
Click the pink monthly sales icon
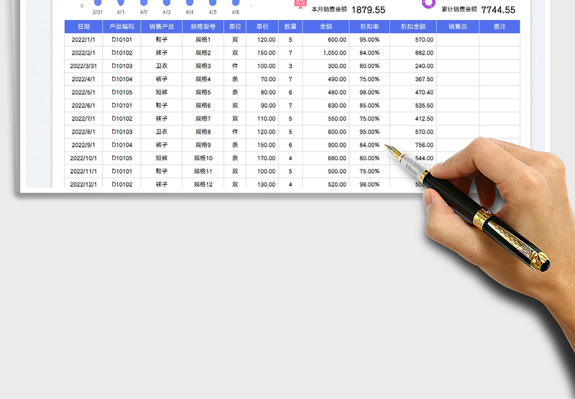pyautogui.click(x=300, y=4)
